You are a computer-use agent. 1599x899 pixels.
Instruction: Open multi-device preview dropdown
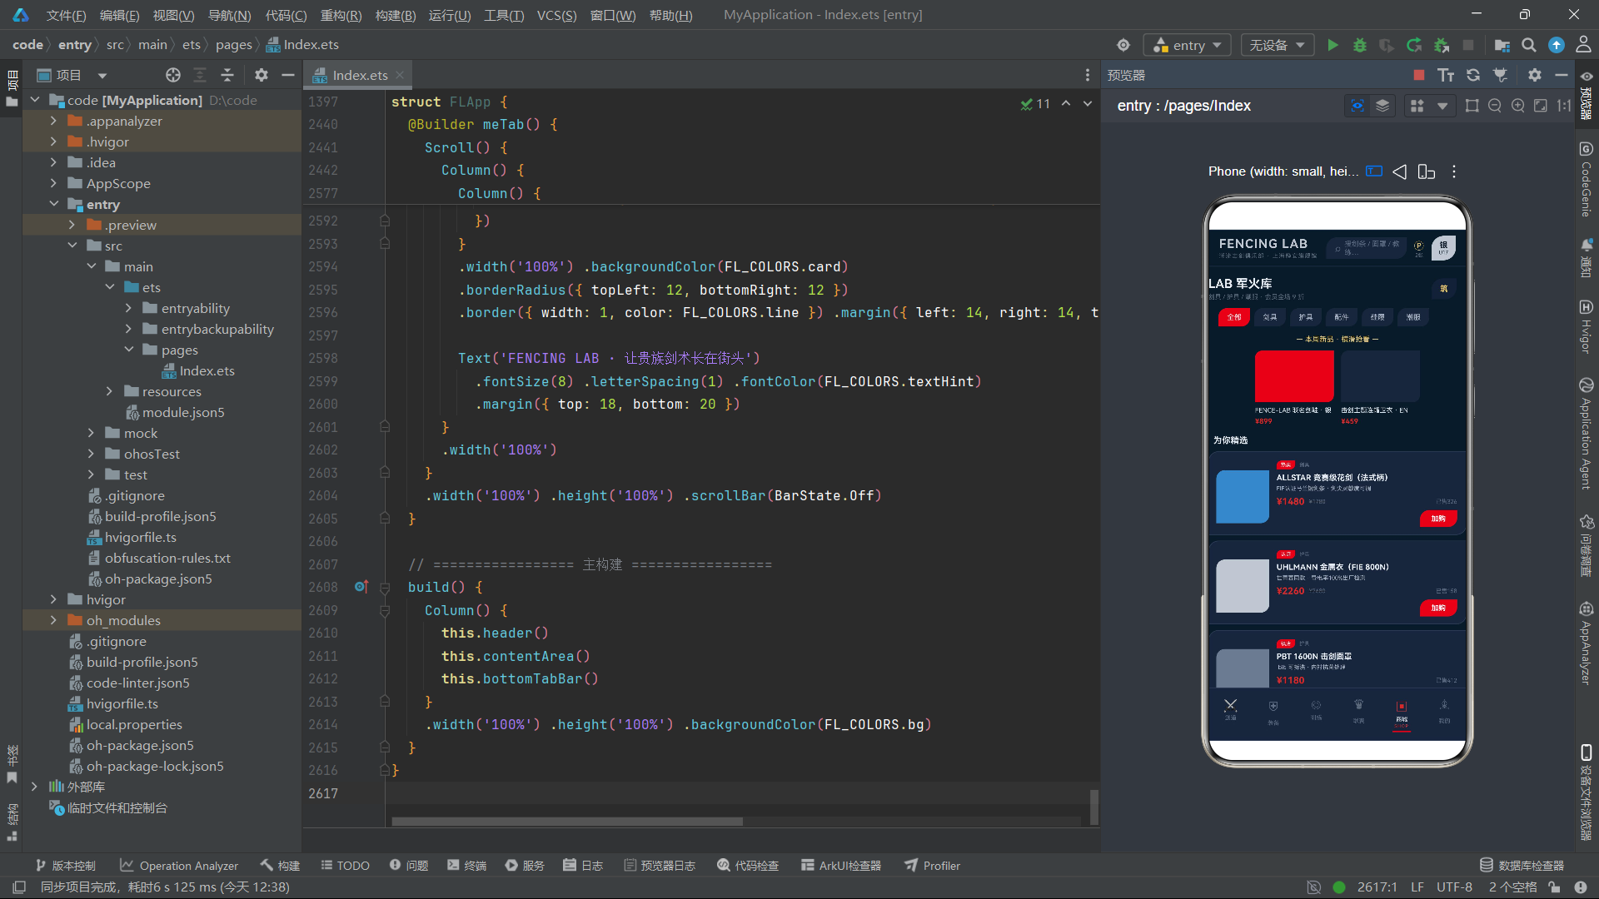coord(1429,106)
